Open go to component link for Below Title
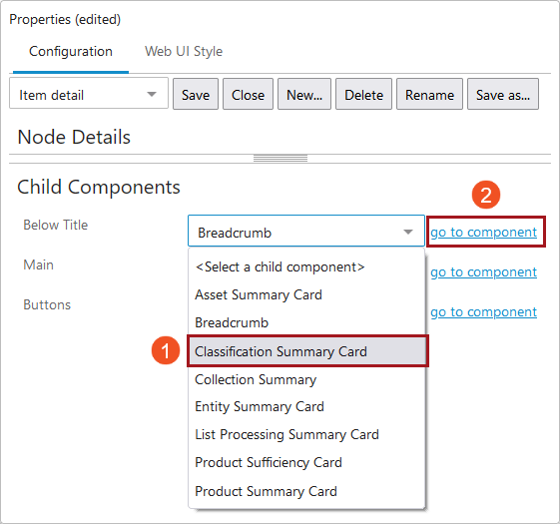The height and width of the screenshot is (524, 560). click(x=483, y=233)
